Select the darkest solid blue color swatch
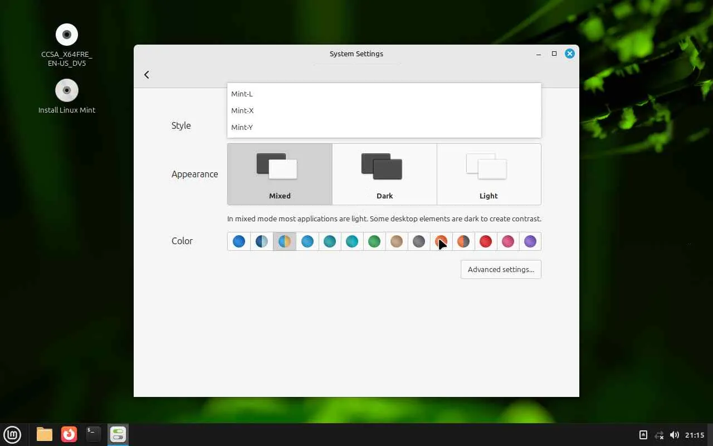 [x=239, y=241]
